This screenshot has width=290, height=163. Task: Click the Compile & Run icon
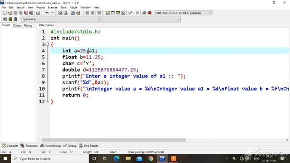click(118, 13)
